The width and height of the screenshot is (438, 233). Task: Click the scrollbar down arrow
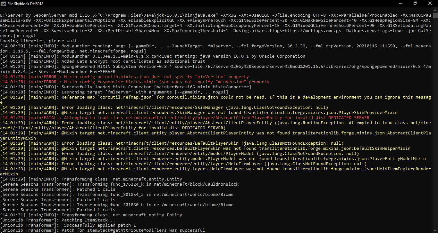coord(435,230)
